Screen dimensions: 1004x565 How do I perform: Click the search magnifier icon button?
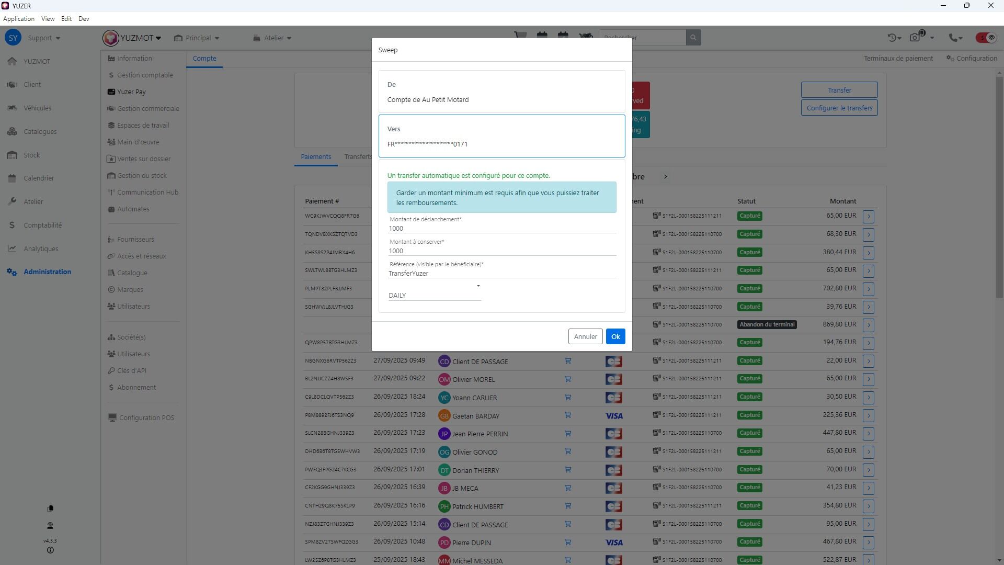point(693,38)
